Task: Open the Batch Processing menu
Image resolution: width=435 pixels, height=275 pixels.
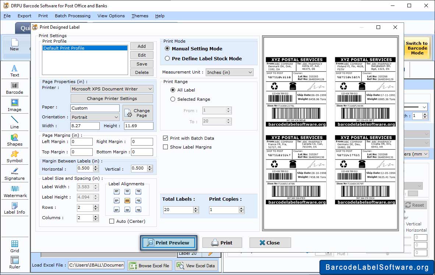Action: pos(73,16)
